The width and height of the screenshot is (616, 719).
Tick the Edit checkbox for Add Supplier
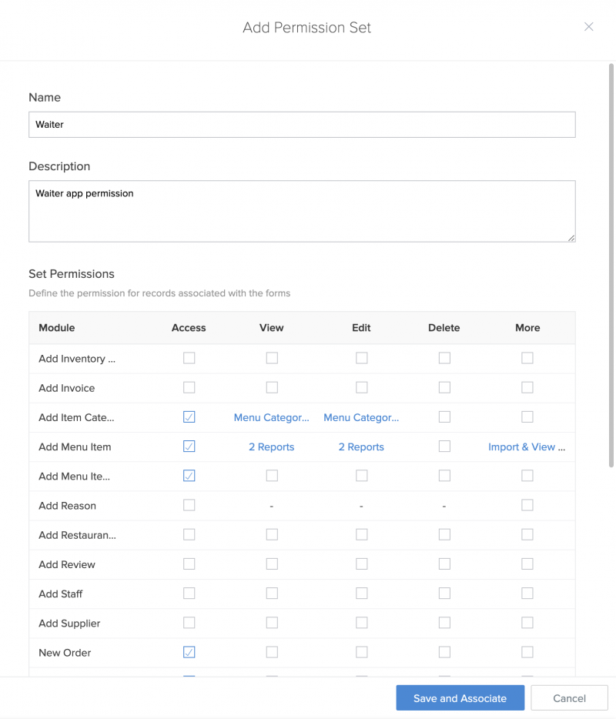point(362,623)
